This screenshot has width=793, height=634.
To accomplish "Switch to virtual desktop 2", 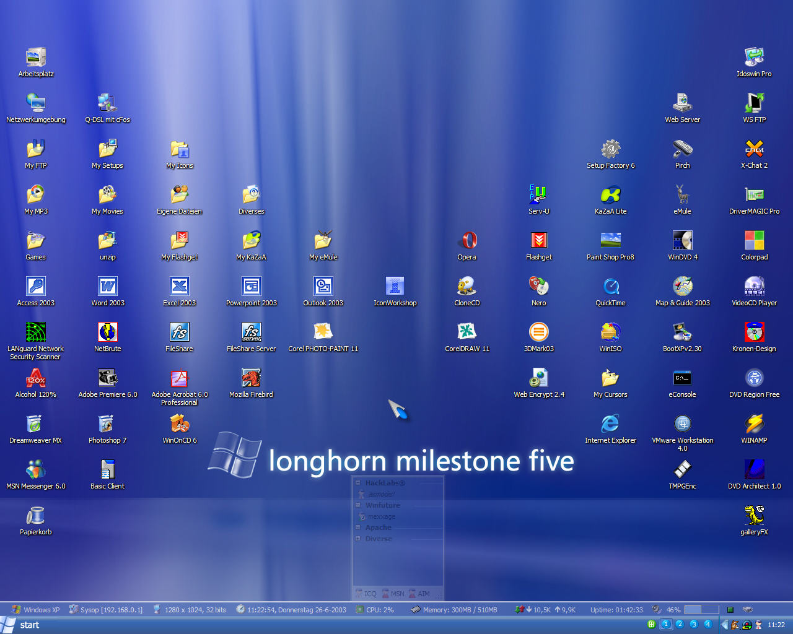I will pyautogui.click(x=680, y=624).
